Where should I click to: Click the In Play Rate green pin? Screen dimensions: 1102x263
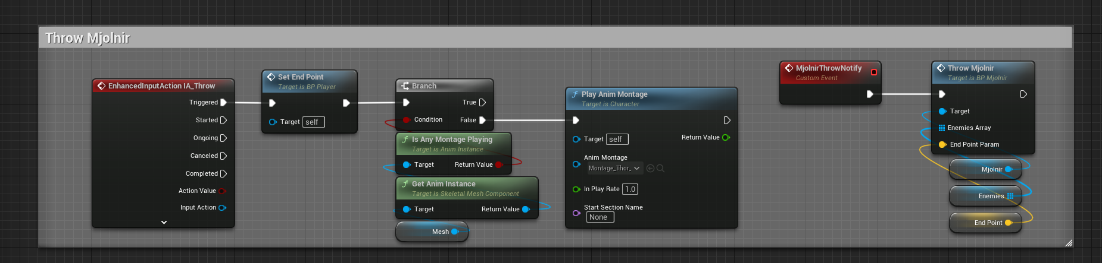point(576,189)
